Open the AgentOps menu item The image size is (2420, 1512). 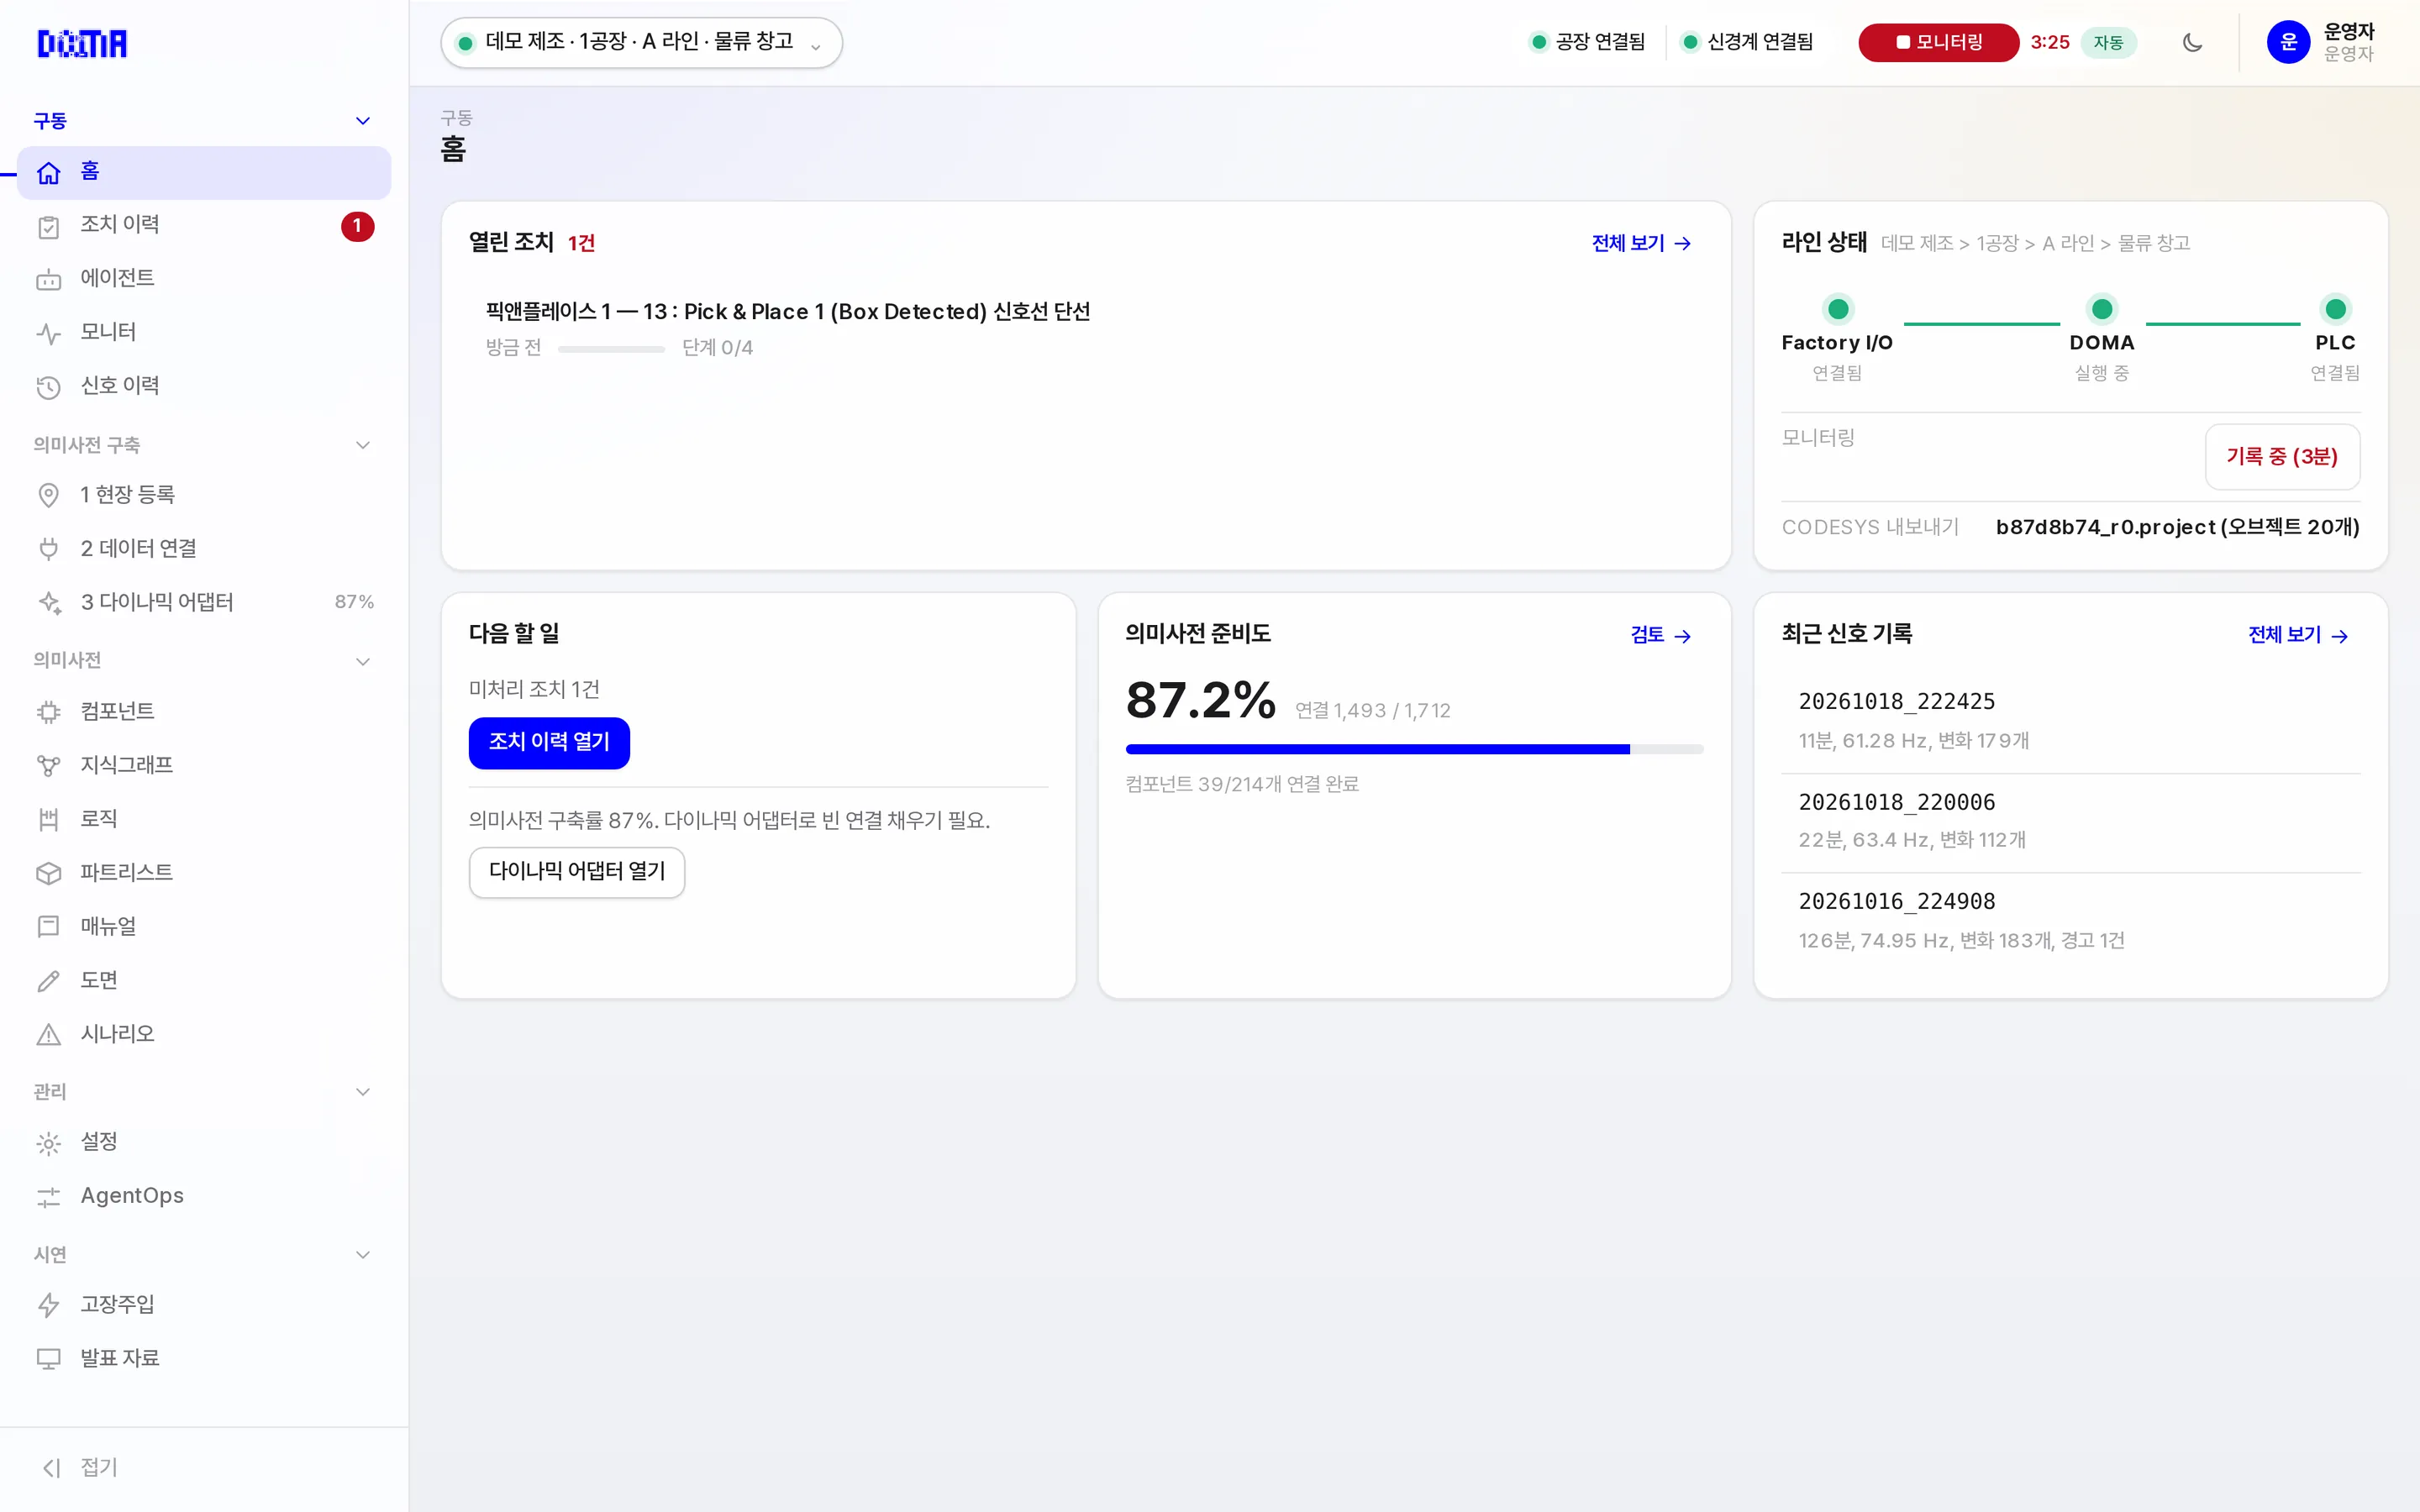coord(204,1196)
